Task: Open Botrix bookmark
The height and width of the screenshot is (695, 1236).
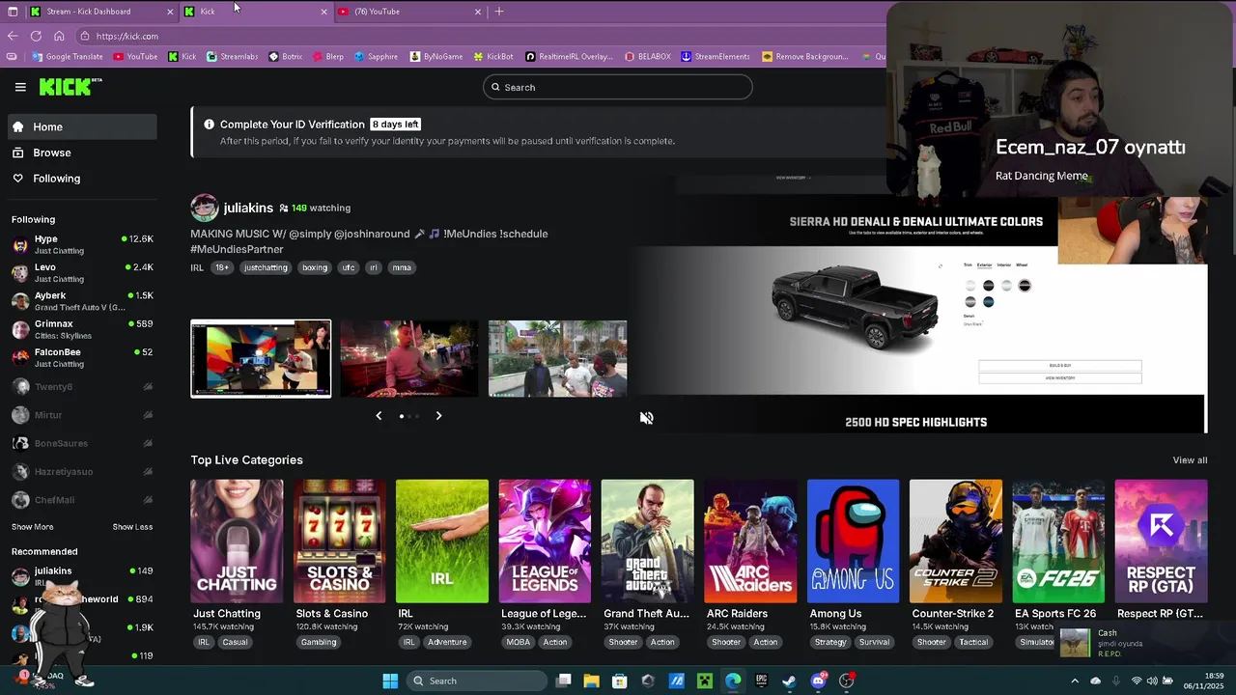Action: coord(286,57)
